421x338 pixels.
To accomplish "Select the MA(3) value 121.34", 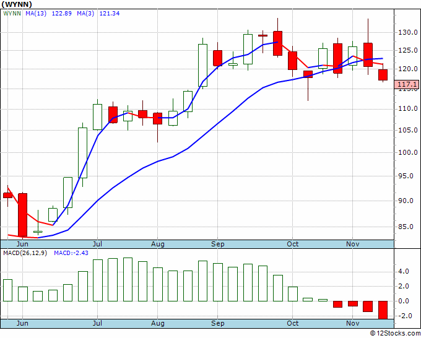I will click(x=110, y=13).
